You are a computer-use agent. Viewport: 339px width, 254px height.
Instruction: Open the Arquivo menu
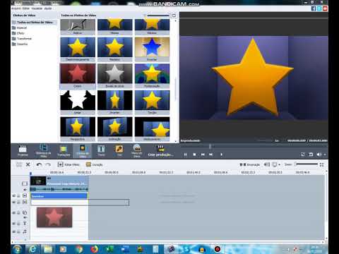coord(16,8)
